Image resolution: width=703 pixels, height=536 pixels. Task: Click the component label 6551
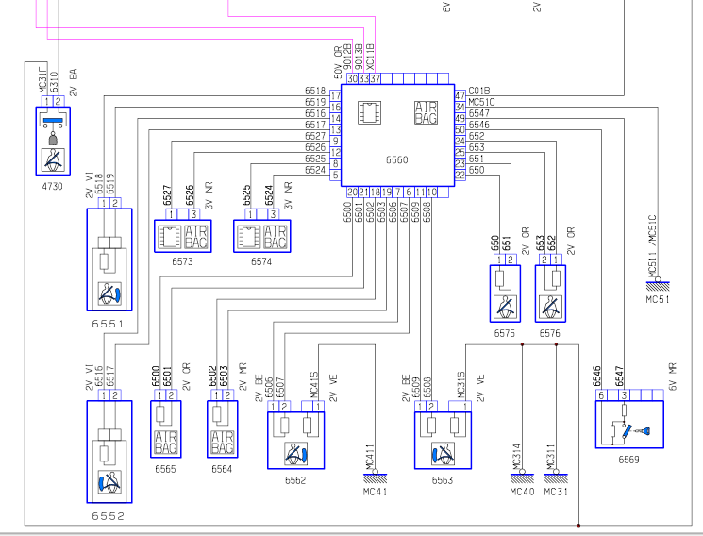108,324
